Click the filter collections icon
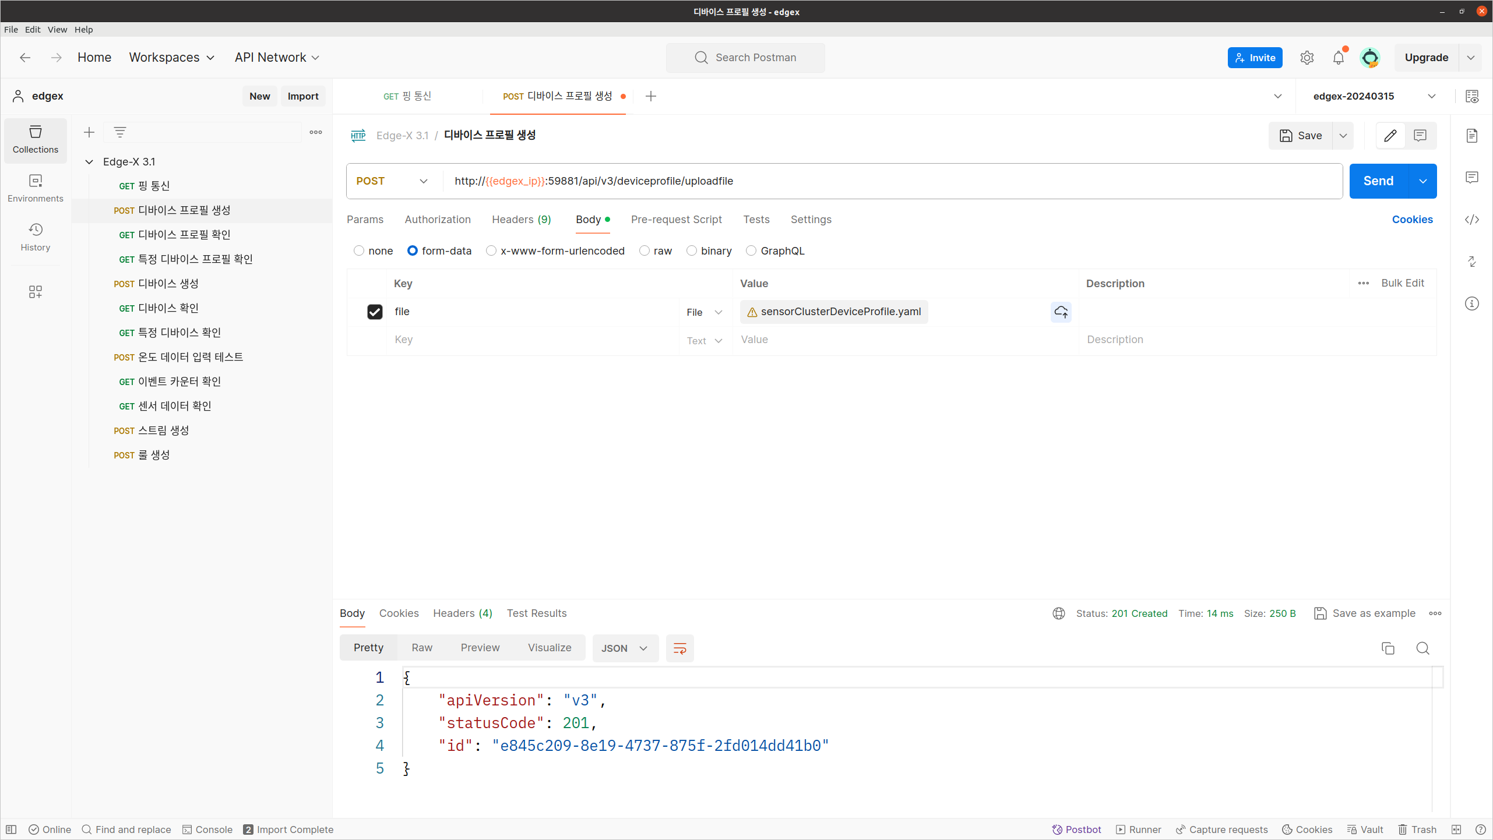This screenshot has width=1493, height=840. [120, 133]
